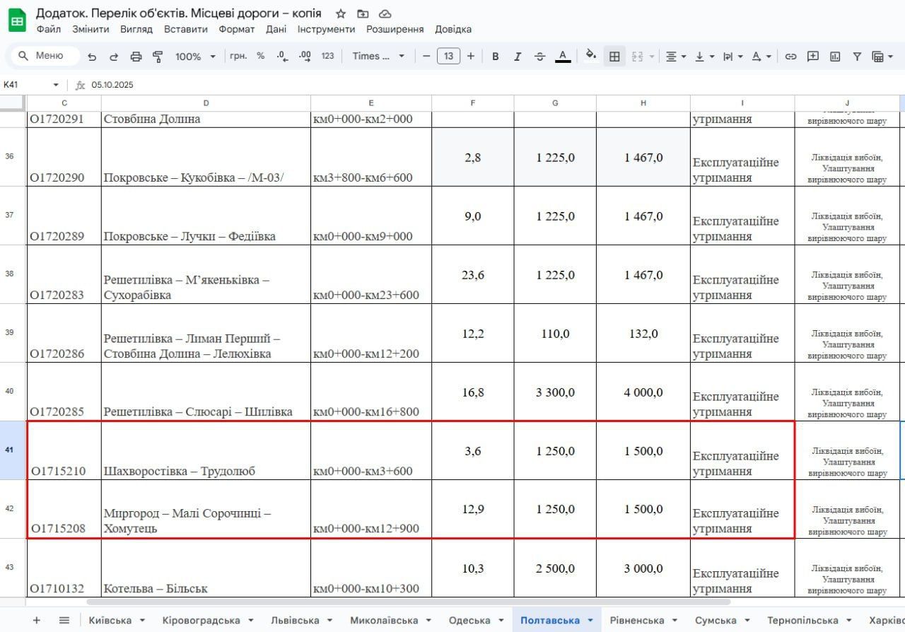This screenshot has height=632, width=905.
Task: Star this document in the title bar
Action: coord(341,13)
